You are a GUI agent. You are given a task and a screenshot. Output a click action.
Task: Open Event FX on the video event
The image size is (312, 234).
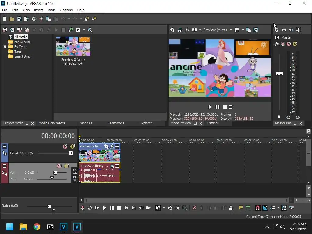(112, 147)
